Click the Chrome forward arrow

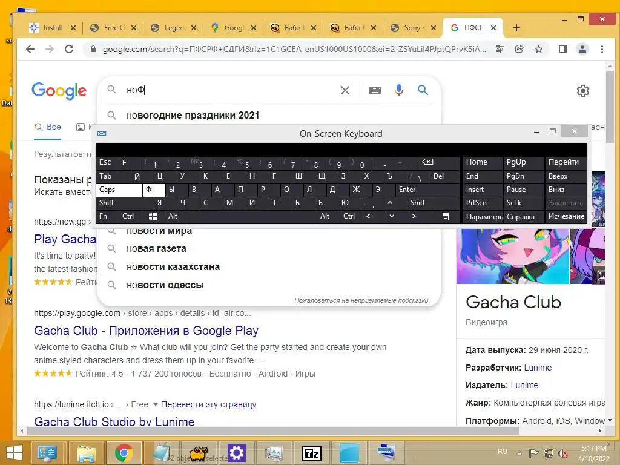(50, 49)
